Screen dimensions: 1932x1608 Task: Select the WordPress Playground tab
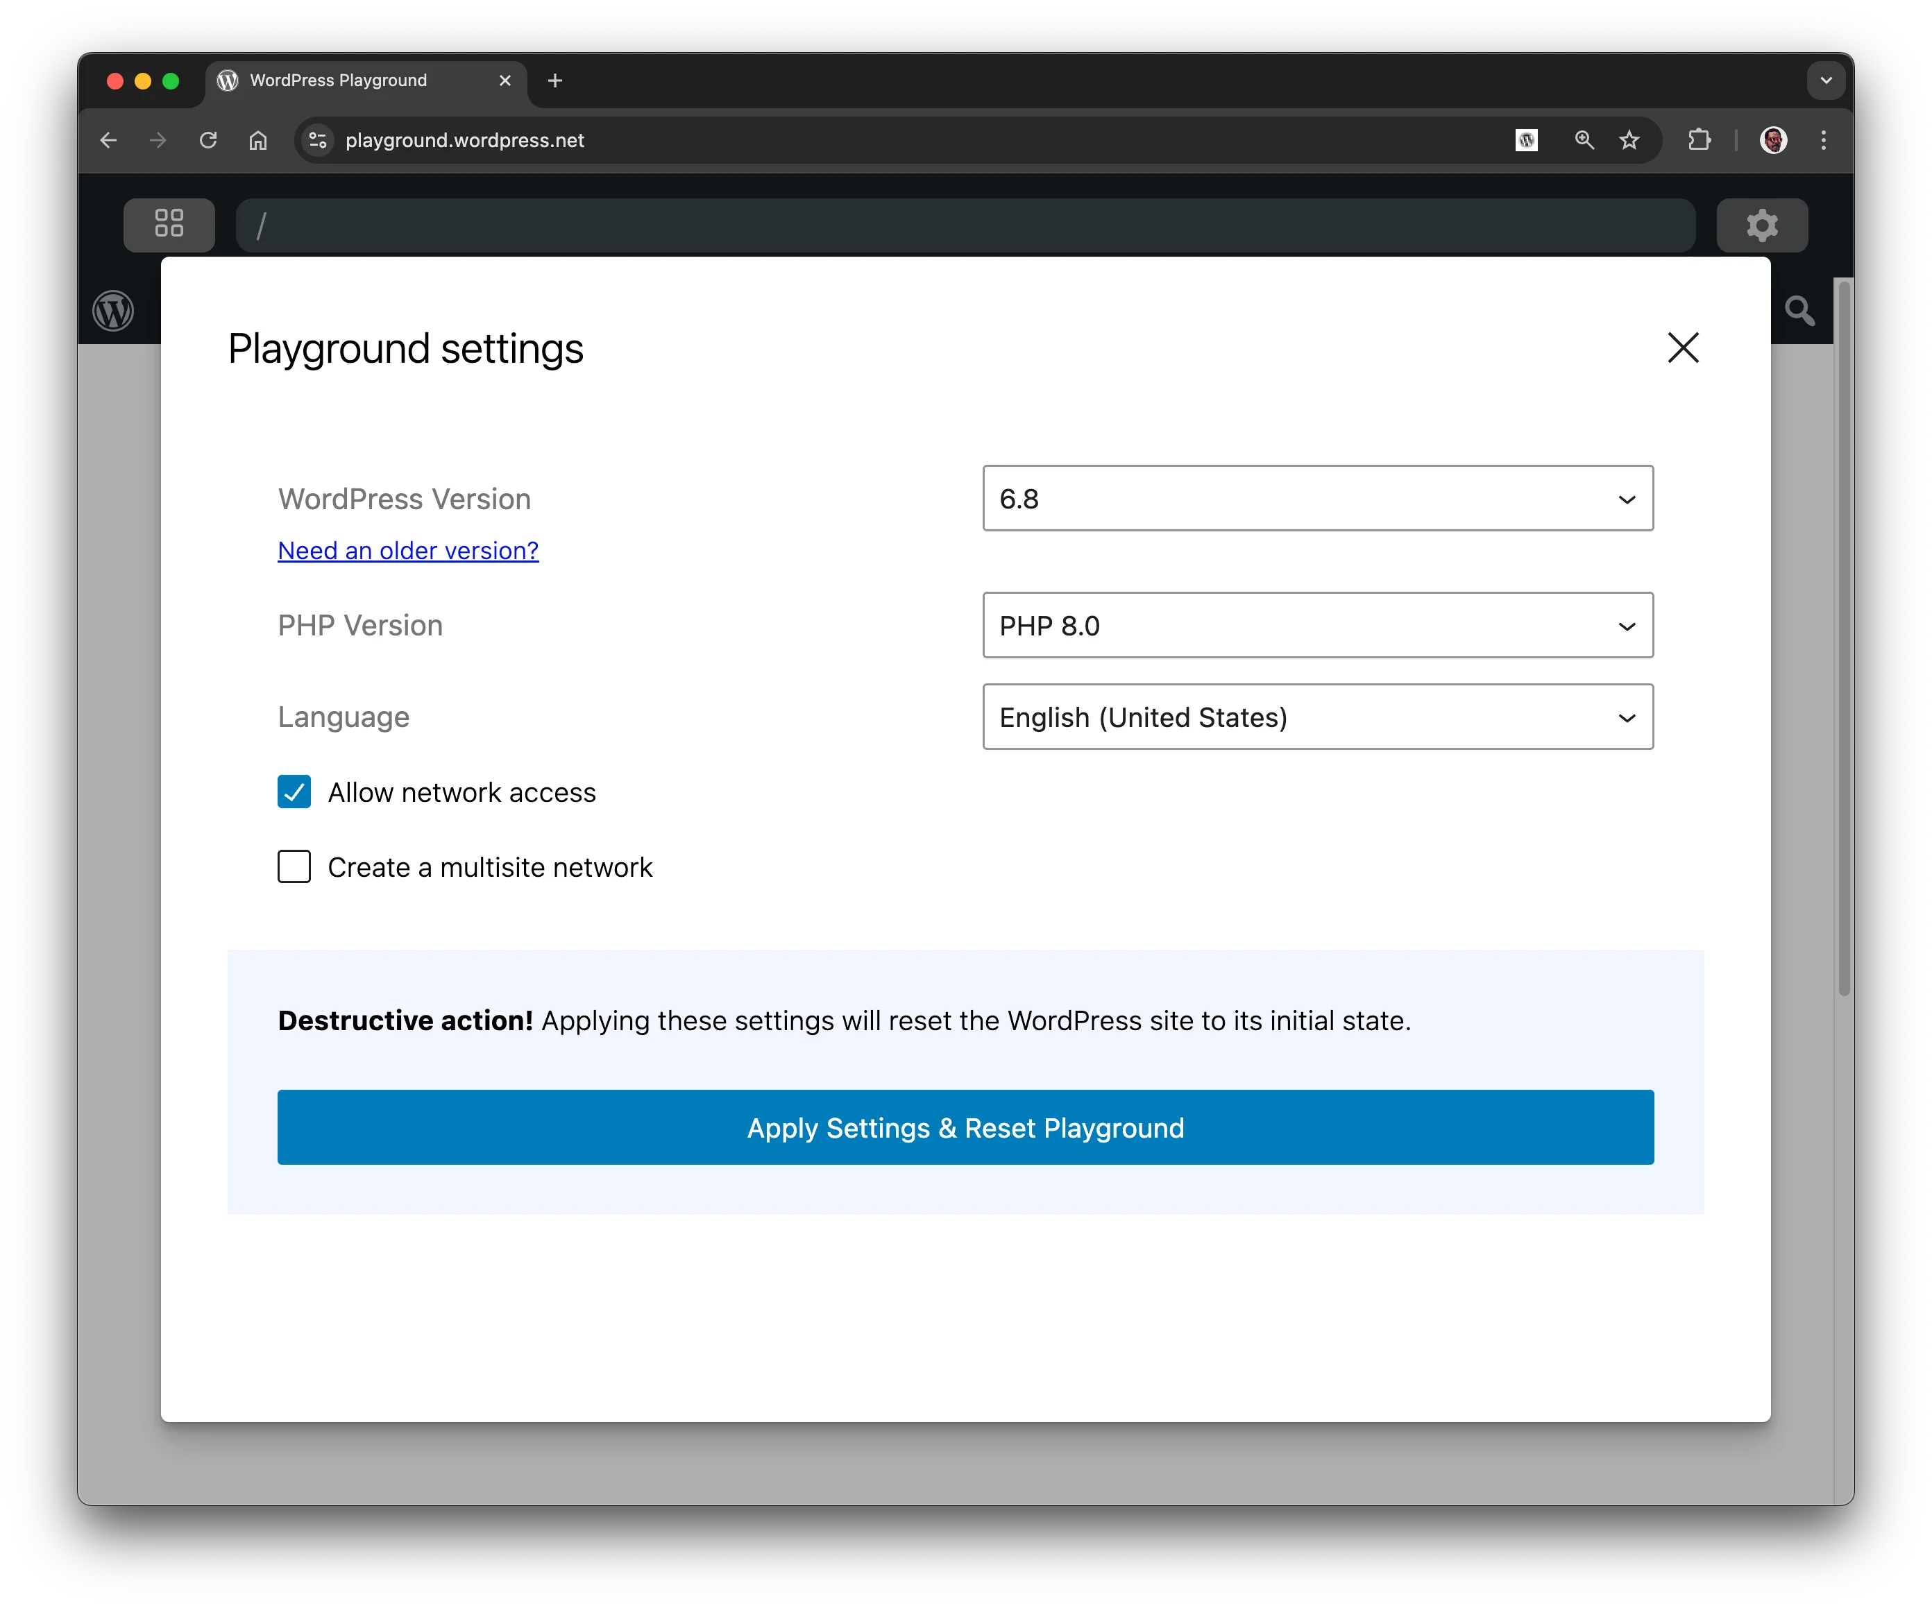click(339, 81)
